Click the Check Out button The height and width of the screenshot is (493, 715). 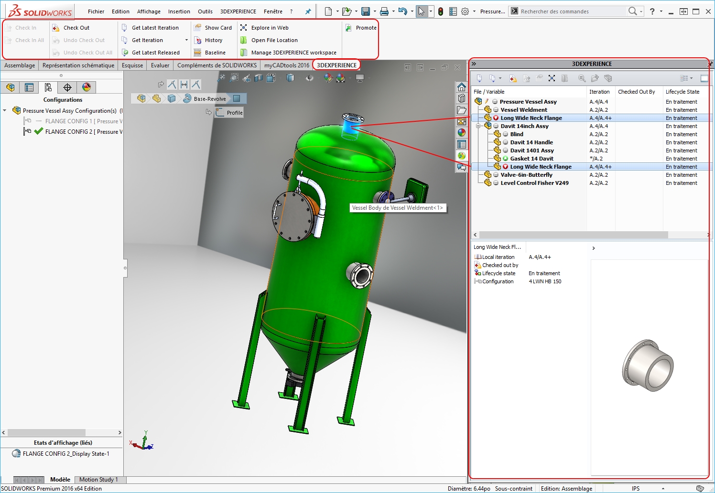point(71,28)
